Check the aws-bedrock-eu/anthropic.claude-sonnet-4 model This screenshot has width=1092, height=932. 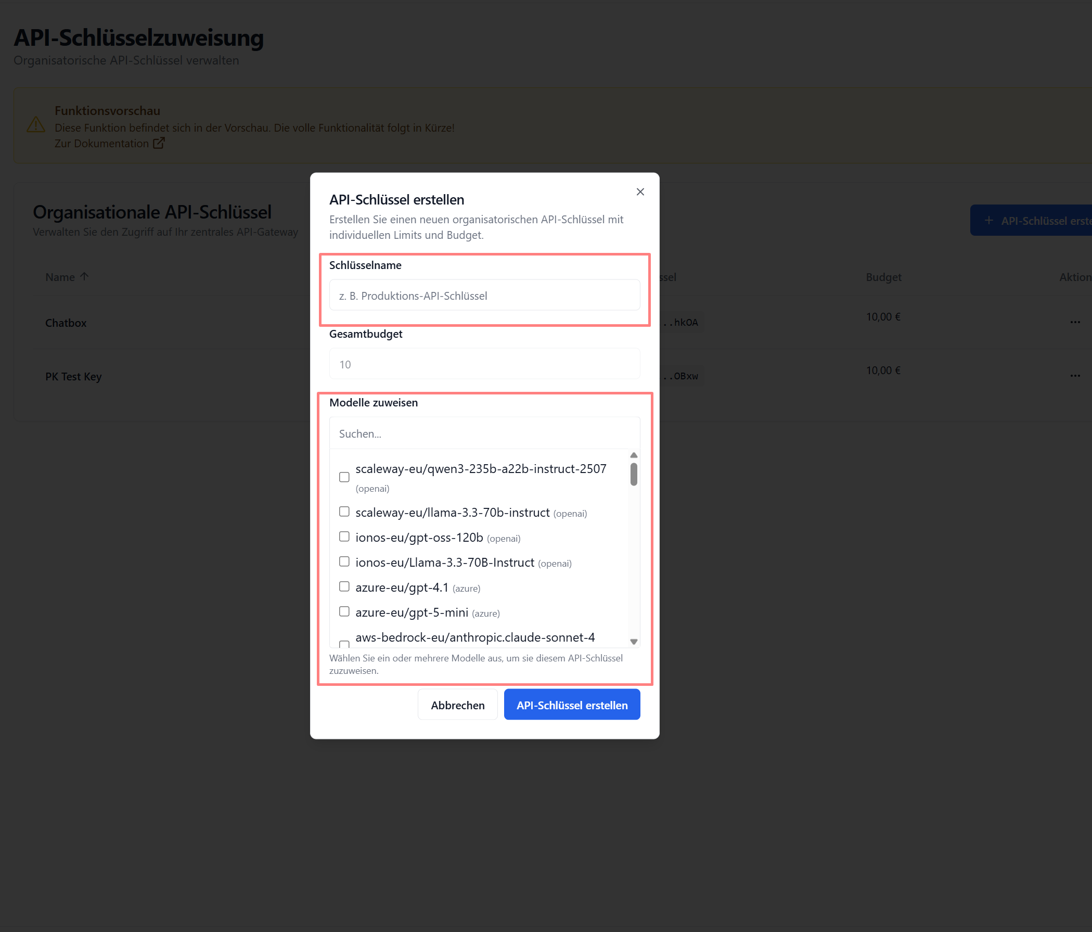pos(344,645)
